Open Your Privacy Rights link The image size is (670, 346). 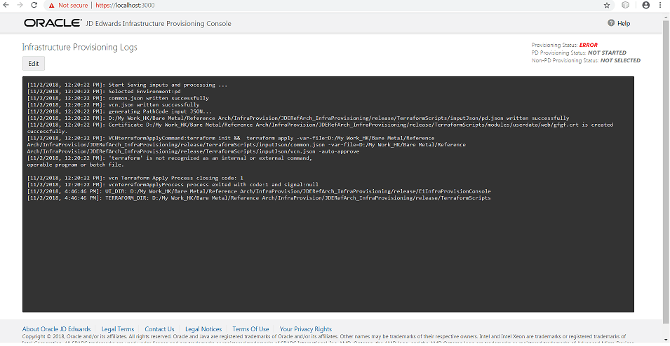305,329
